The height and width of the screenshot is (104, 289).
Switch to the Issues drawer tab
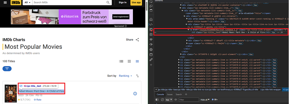click(x=170, y=94)
